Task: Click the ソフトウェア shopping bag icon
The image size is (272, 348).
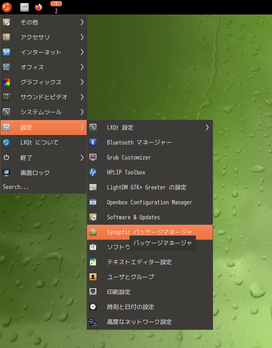Action: tap(93, 247)
